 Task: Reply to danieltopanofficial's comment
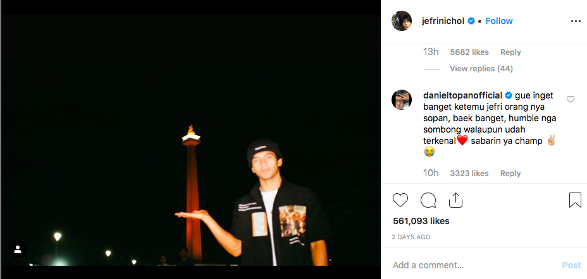click(510, 174)
